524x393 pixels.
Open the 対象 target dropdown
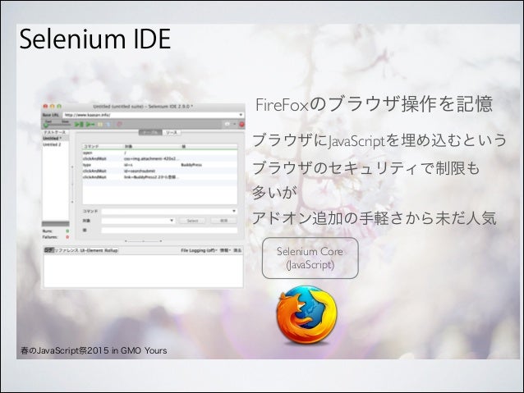[172, 221]
